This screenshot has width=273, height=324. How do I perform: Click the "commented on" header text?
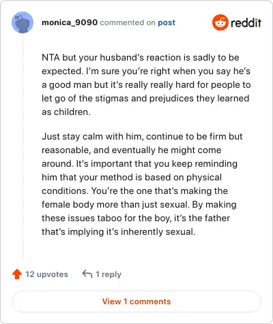(128, 22)
